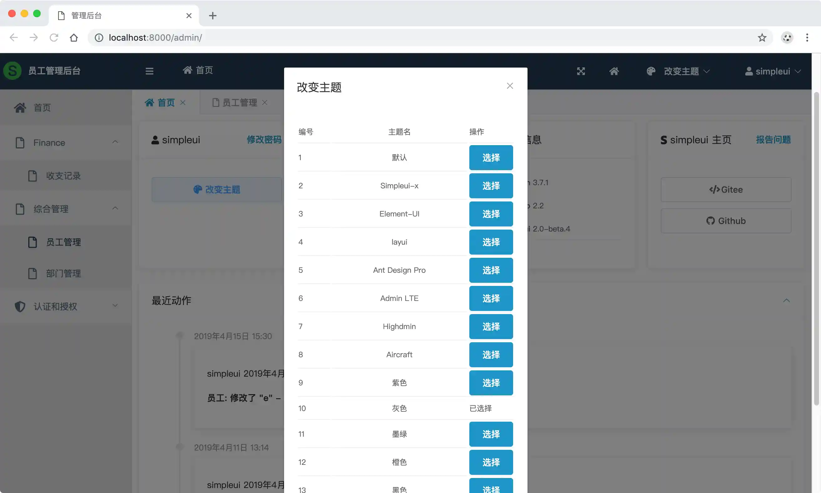Click the browser home button icon

(x=74, y=38)
